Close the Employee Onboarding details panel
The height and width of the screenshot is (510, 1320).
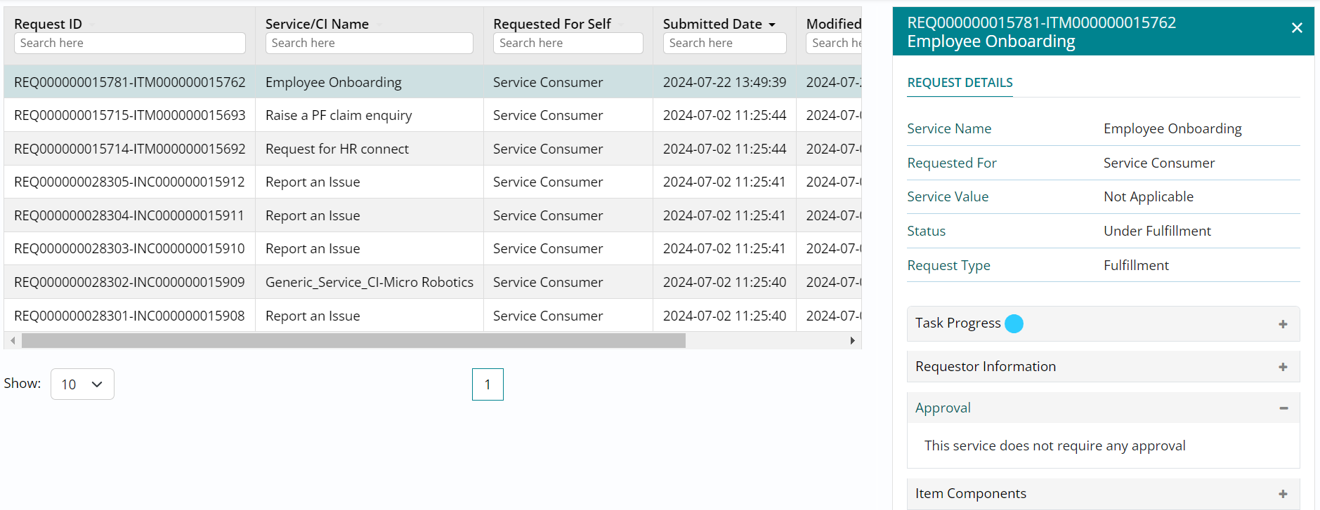pos(1297,28)
